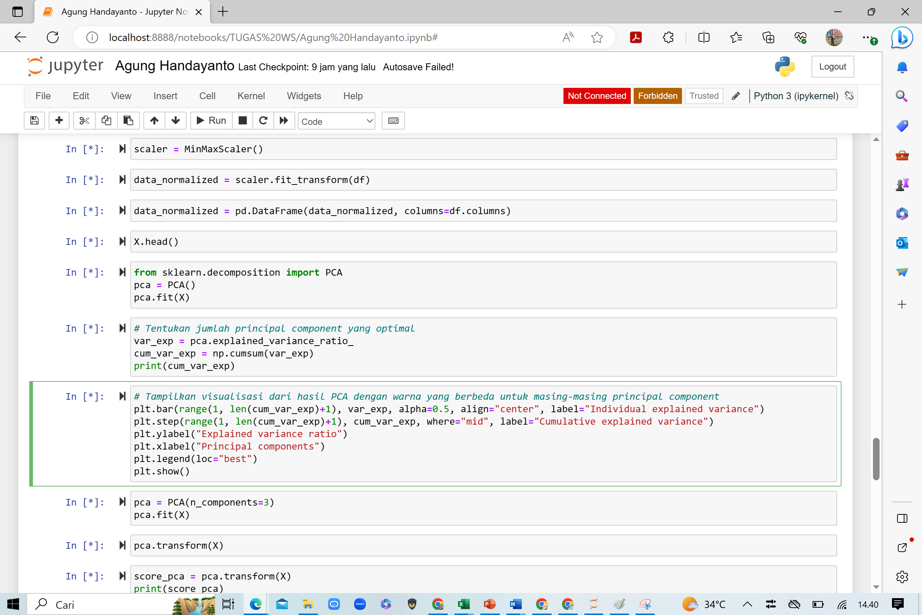The height and width of the screenshot is (615, 922).
Task: Open the Bing Copilot icon in browser
Action: (902, 37)
